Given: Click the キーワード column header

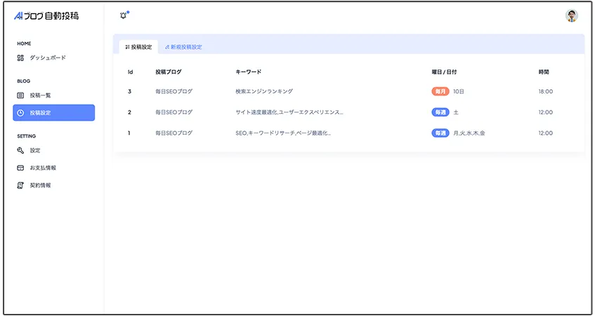Looking at the screenshot, I should click(x=249, y=72).
